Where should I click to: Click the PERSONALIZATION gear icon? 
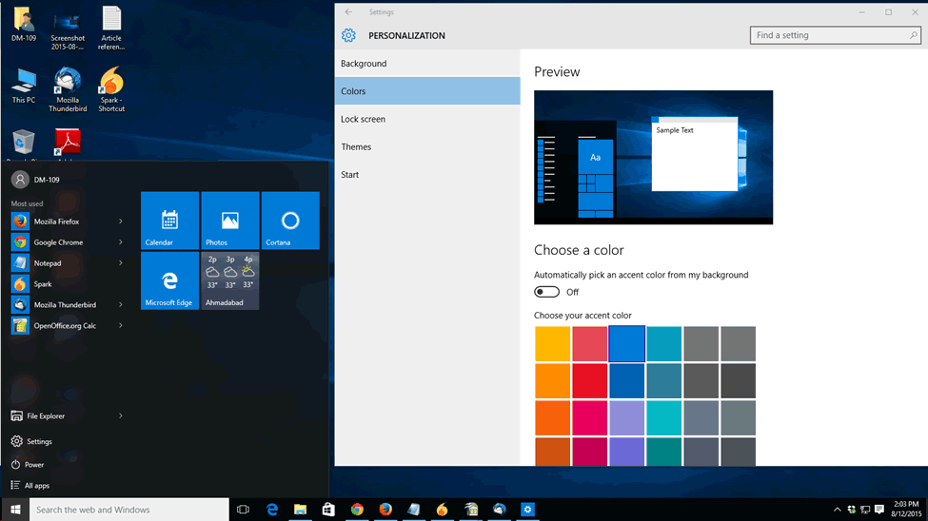[x=348, y=35]
